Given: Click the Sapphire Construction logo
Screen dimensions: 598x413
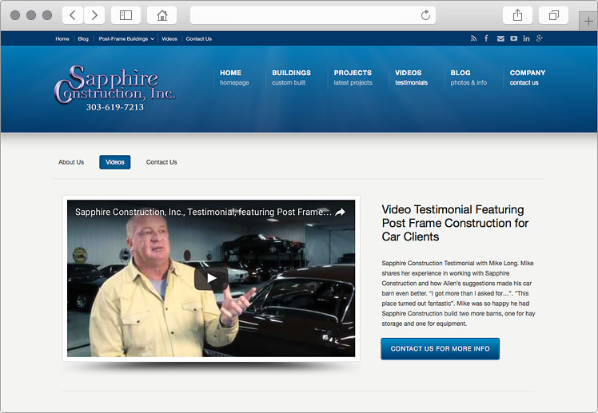Looking at the screenshot, I should pyautogui.click(x=114, y=85).
